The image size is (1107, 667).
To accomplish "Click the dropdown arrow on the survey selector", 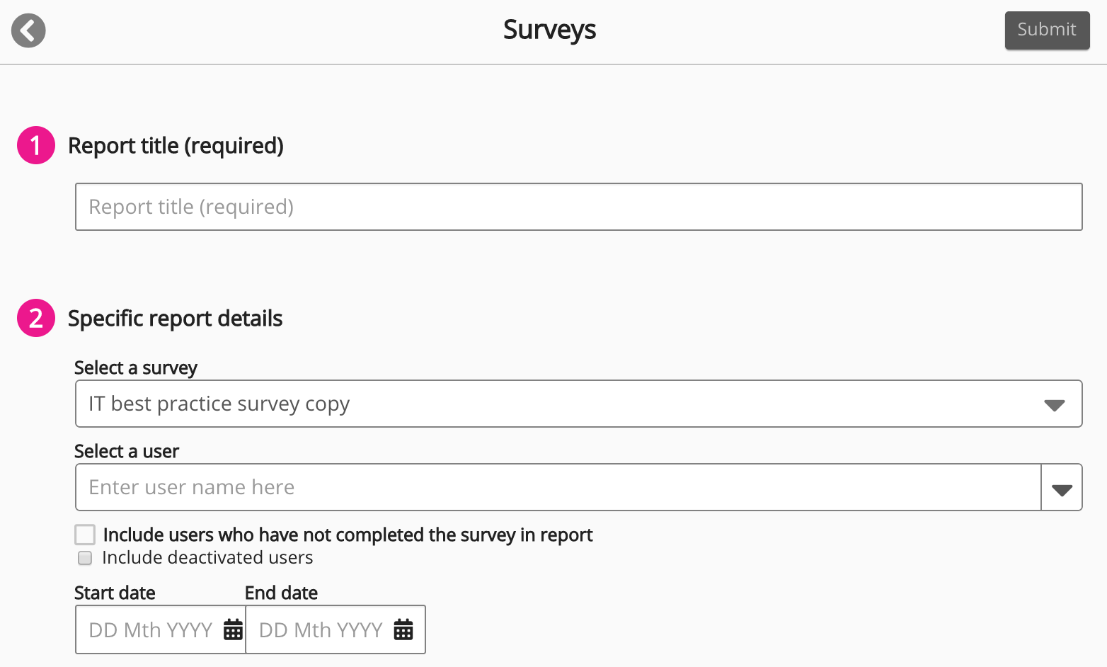I will tap(1055, 404).
